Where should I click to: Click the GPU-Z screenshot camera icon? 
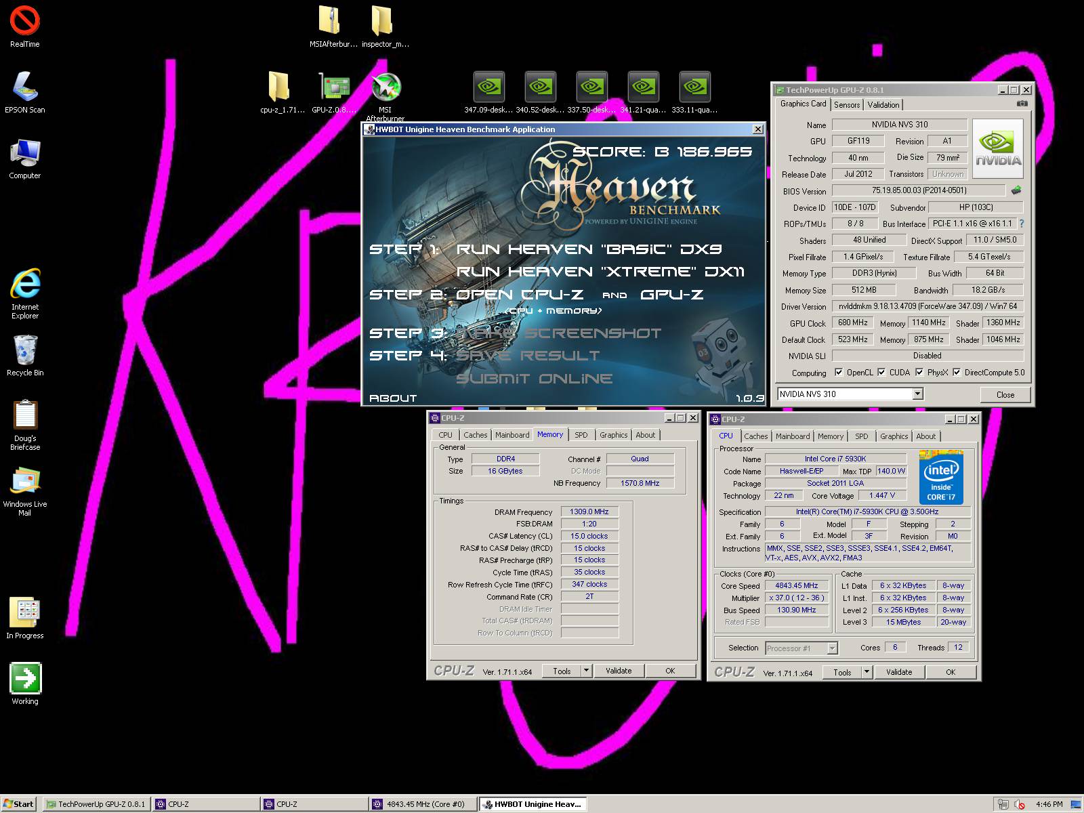pyautogui.click(x=1022, y=104)
